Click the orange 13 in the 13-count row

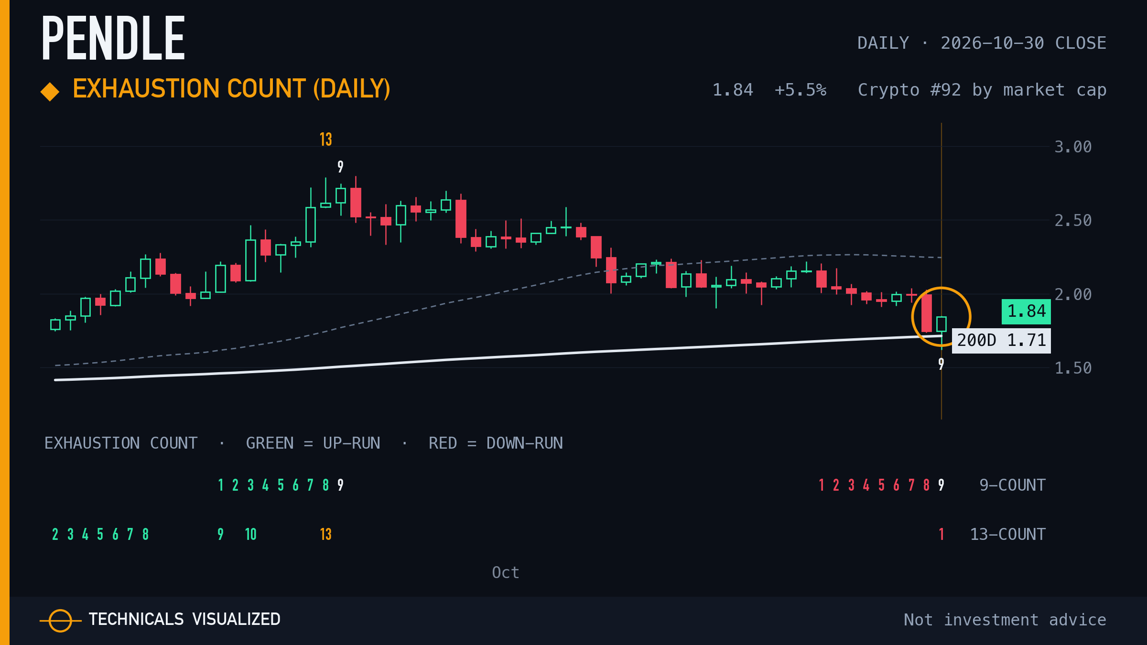325,534
